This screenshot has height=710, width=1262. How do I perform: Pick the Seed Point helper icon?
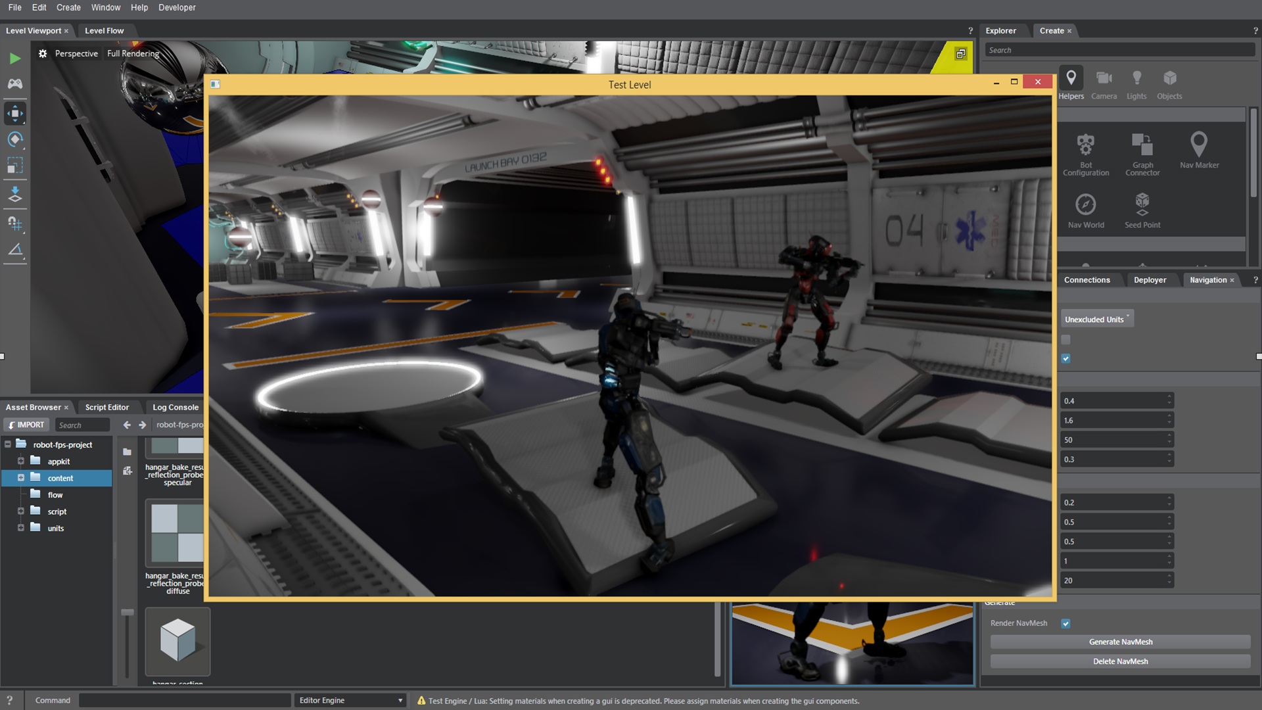[1142, 210]
